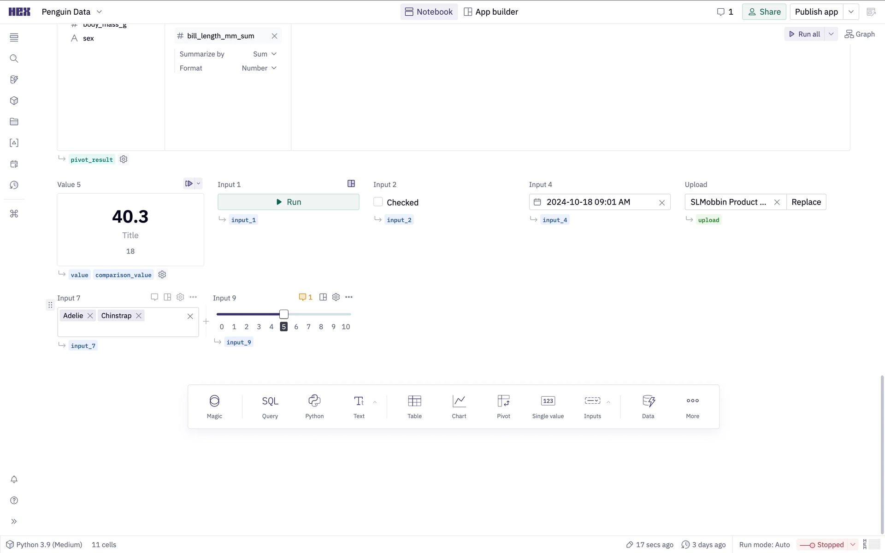Click Replace in the Upload cell

tap(806, 202)
